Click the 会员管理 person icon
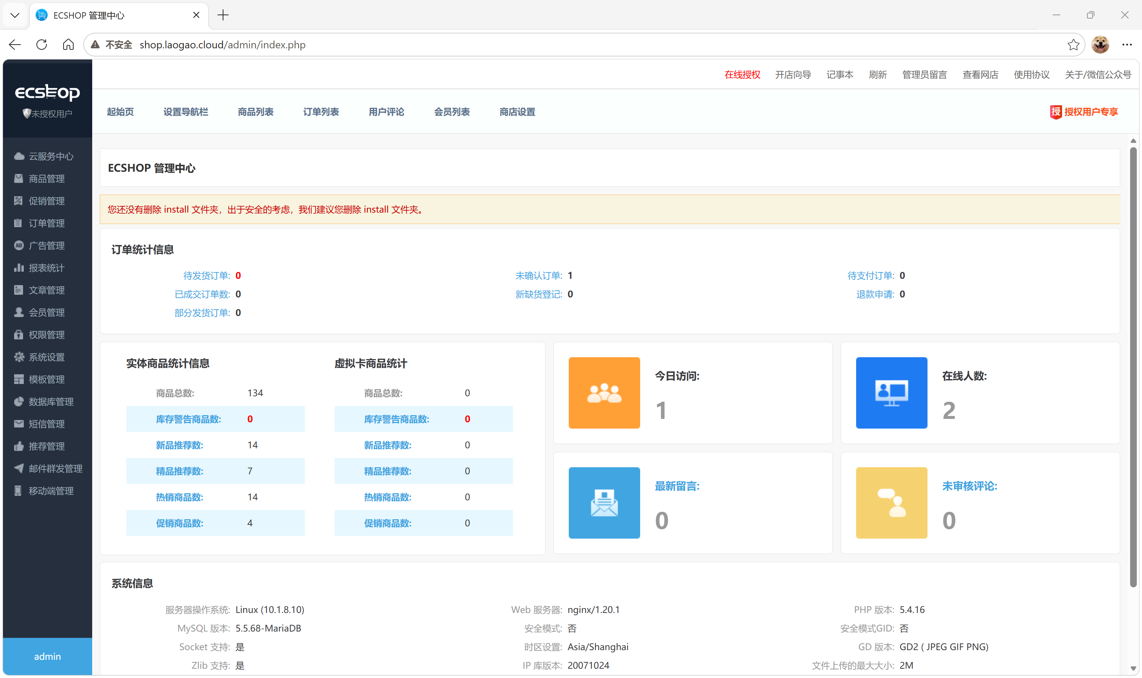The image size is (1142, 678). tap(19, 313)
